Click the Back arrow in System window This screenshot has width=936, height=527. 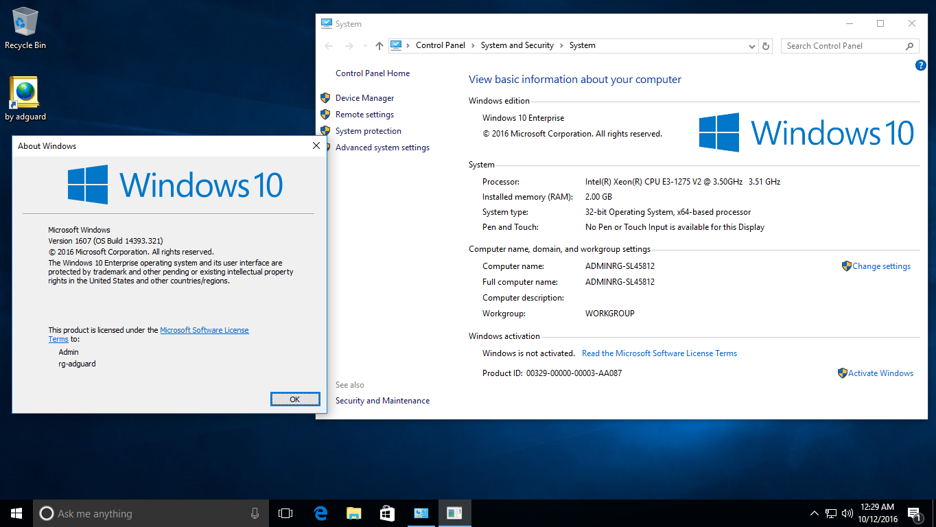coord(329,46)
